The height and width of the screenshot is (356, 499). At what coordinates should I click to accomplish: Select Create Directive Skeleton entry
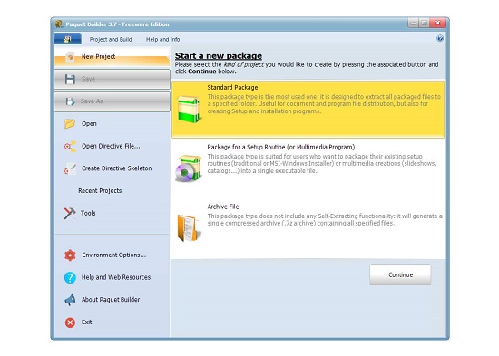tap(116, 168)
